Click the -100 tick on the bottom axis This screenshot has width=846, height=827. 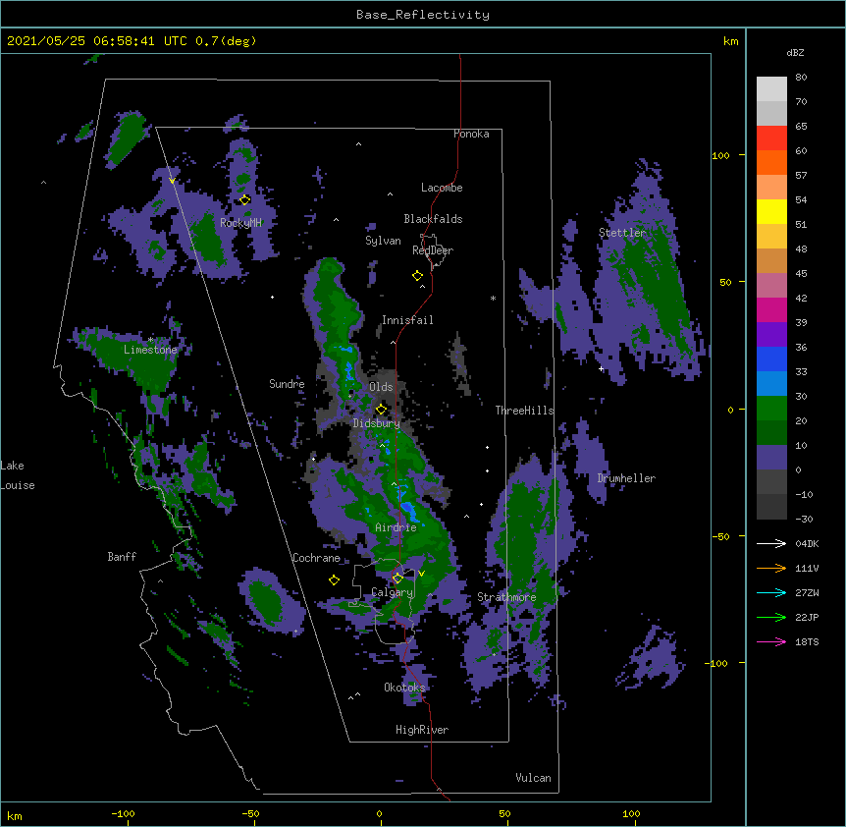tap(123, 813)
